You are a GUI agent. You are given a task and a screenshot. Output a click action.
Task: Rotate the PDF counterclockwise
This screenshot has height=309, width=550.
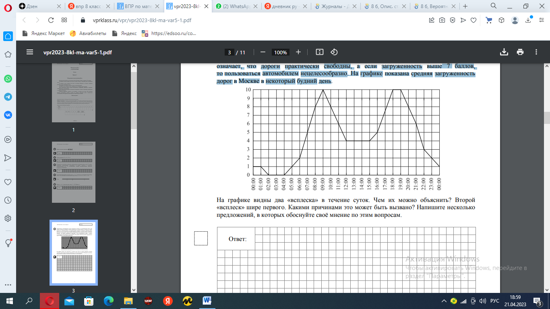pos(334,52)
